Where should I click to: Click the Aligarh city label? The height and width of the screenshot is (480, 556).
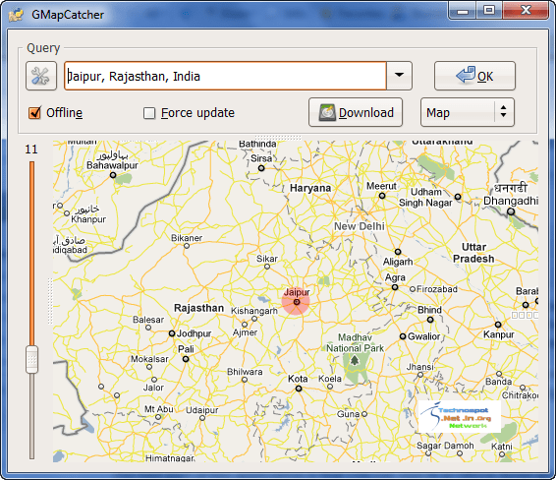[398, 262]
